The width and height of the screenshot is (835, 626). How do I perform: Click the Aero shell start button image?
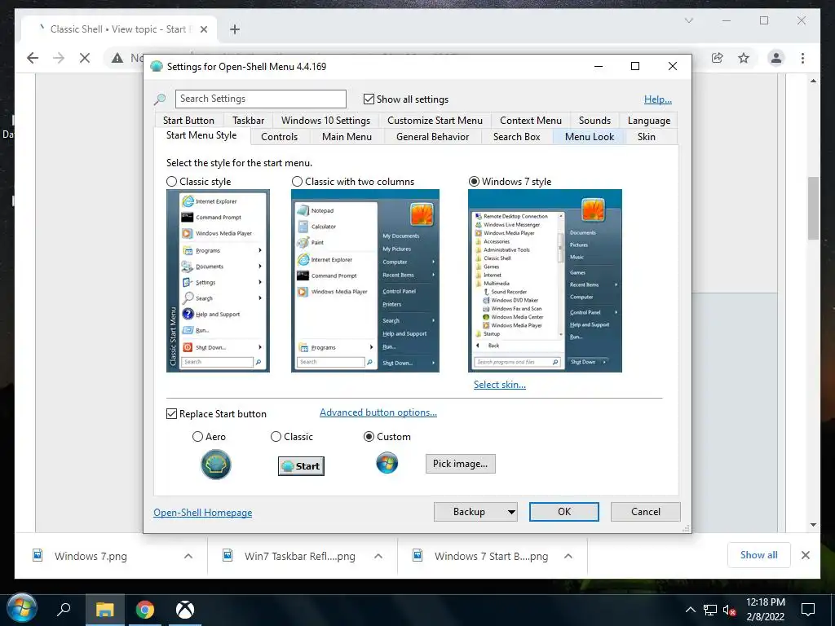click(215, 464)
